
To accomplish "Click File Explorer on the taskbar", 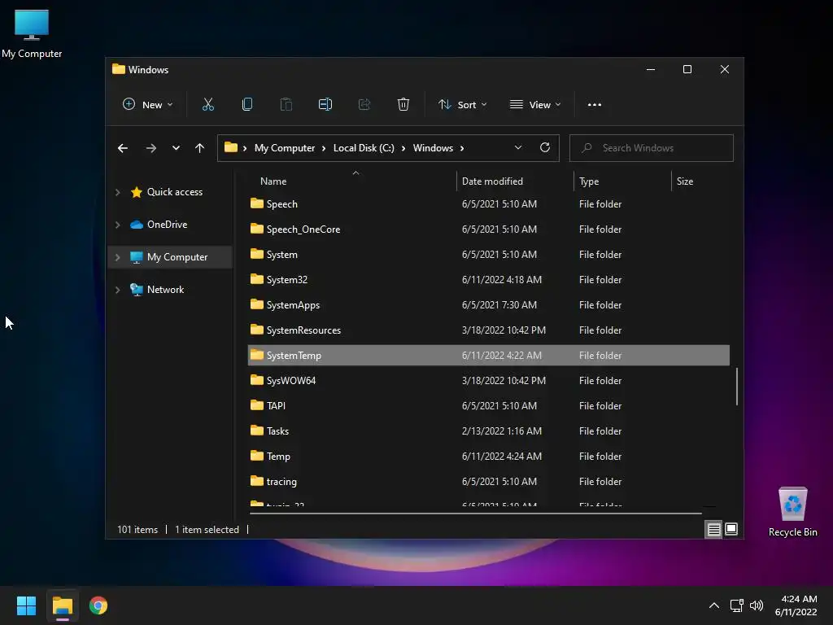I will [62, 605].
